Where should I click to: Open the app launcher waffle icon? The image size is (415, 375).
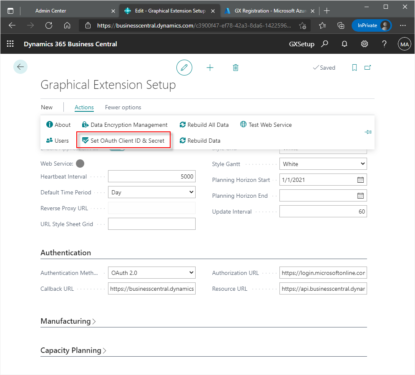click(x=10, y=44)
